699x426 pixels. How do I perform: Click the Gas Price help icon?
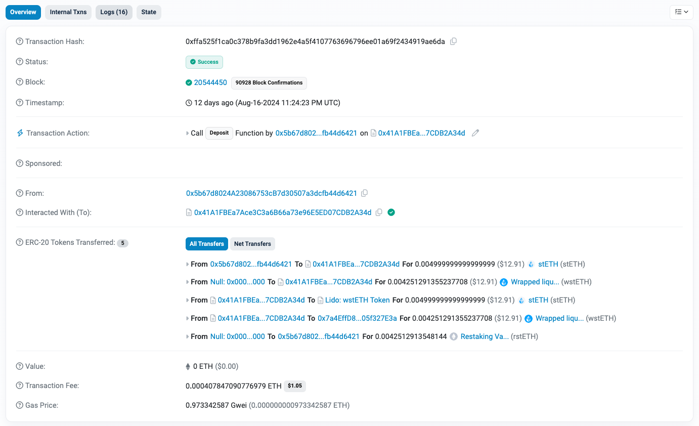pyautogui.click(x=20, y=405)
